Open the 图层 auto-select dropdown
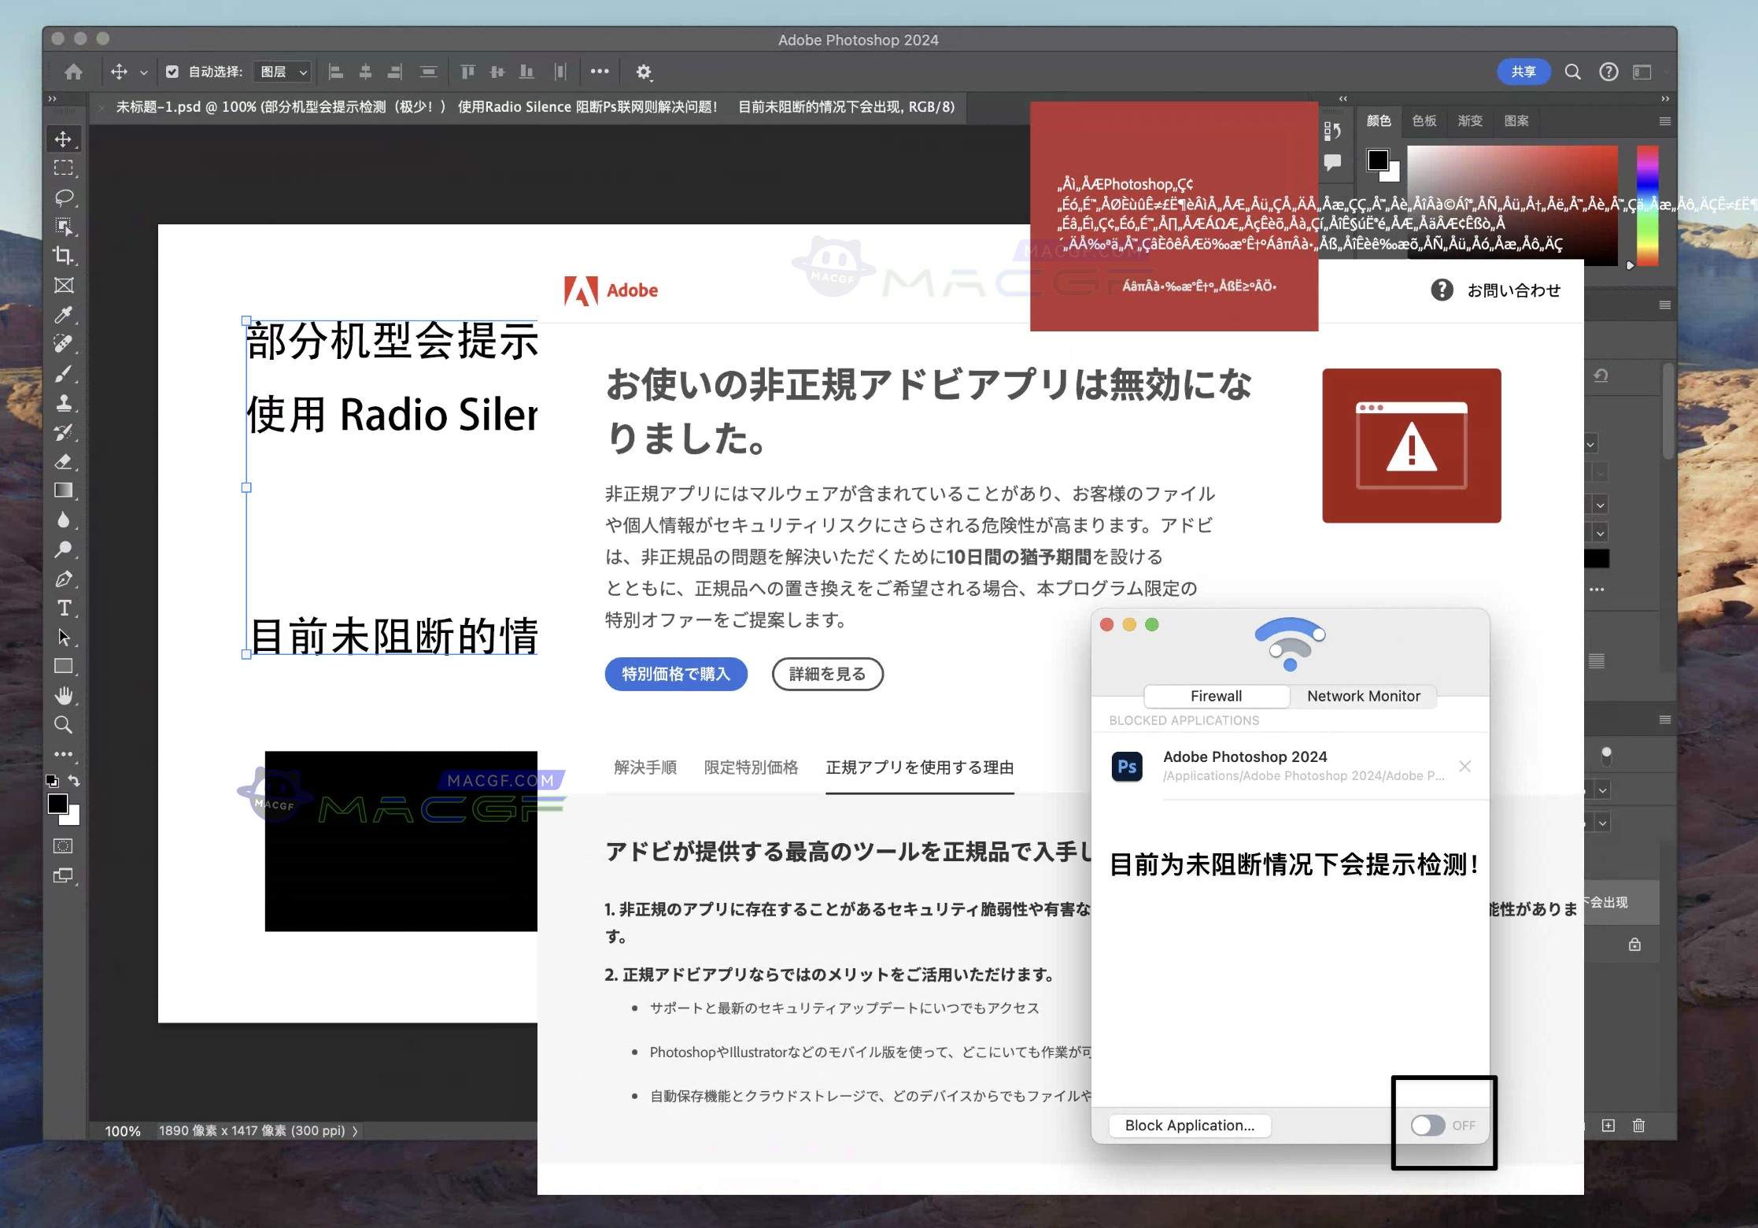 point(282,72)
